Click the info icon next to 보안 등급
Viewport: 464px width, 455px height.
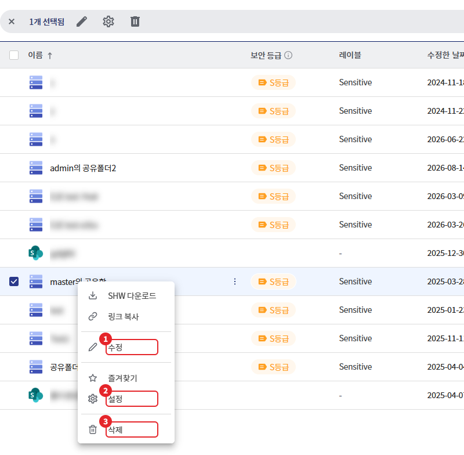pos(288,55)
